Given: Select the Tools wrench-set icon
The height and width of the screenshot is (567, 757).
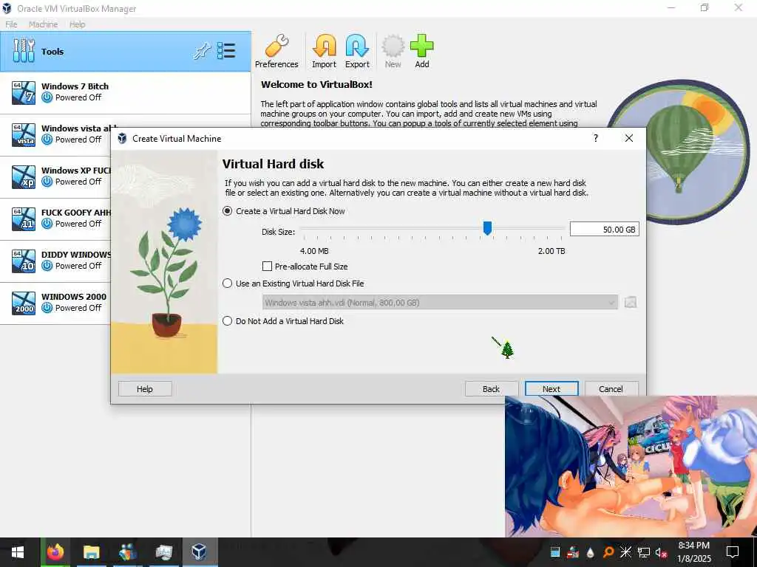Looking at the screenshot, I should click(24, 51).
